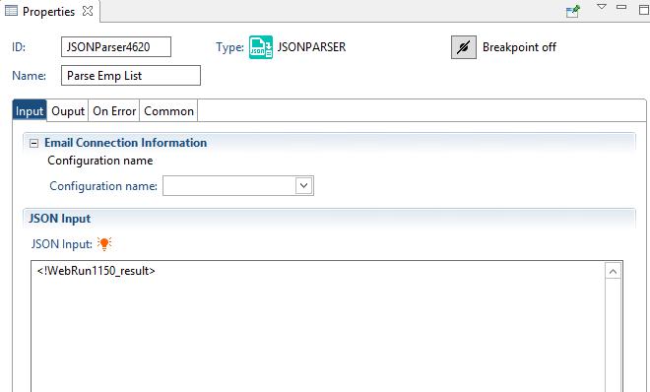Click the pin properties view icon
Viewport: 650px width, 392px height.
573,11
